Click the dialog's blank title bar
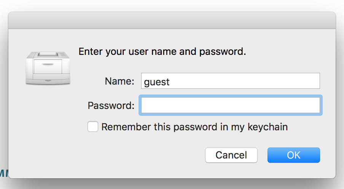This screenshot has width=344, height=189. click(x=172, y=21)
